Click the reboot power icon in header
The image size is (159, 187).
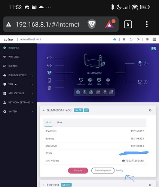(x=131, y=39)
